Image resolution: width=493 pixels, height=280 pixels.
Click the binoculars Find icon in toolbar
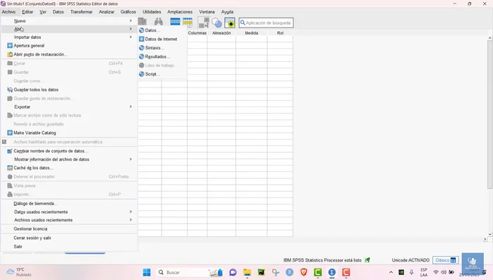tap(159, 22)
